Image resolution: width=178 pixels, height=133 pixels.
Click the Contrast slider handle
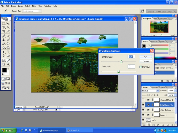click(x=118, y=71)
